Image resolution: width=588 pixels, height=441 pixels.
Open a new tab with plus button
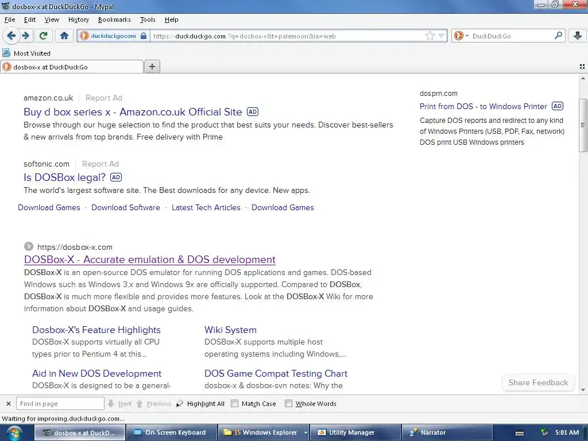point(152,67)
